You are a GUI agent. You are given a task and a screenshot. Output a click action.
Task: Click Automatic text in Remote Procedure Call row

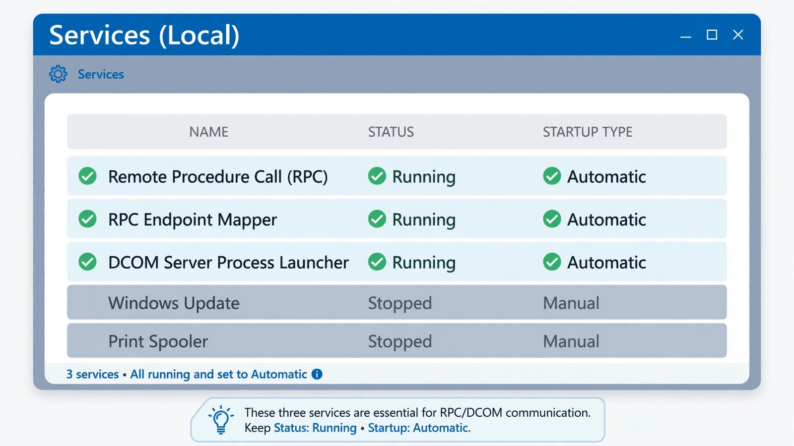point(606,176)
